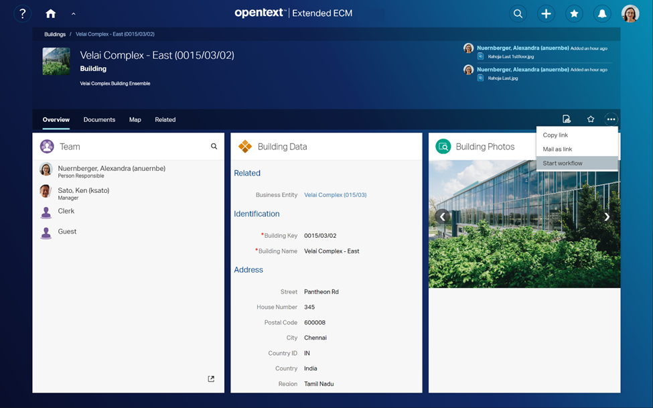
Task: Open the Velai Complex (015/03) business entity link
Action: coord(335,195)
